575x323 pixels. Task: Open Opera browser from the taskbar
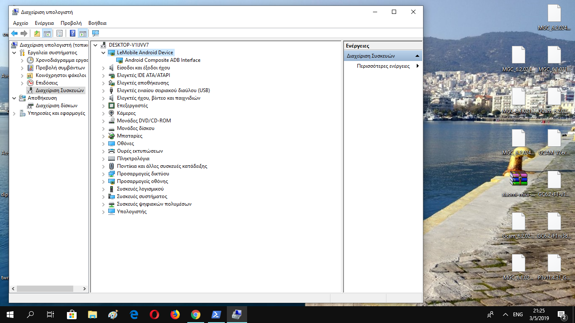[x=154, y=314]
